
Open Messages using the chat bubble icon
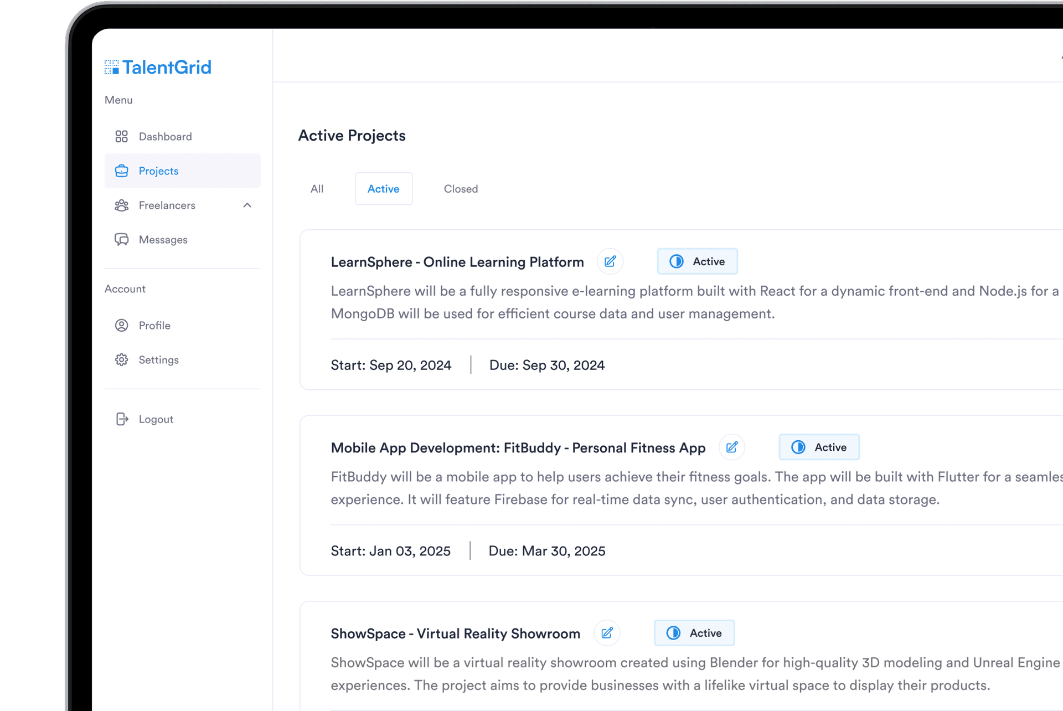(x=121, y=239)
